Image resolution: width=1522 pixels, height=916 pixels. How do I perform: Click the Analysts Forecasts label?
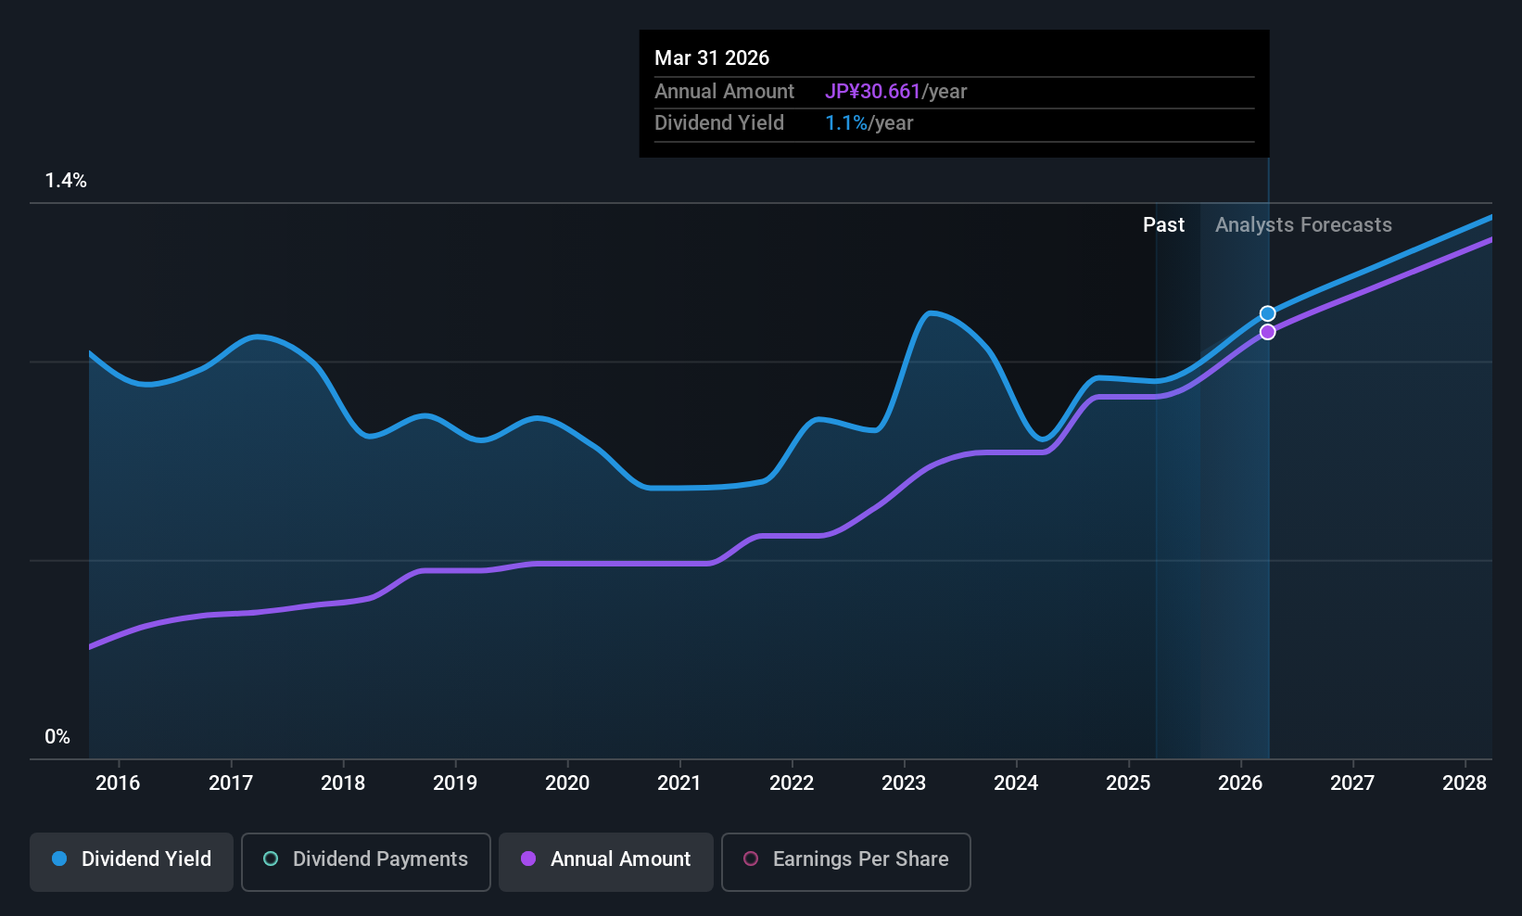click(x=1303, y=224)
